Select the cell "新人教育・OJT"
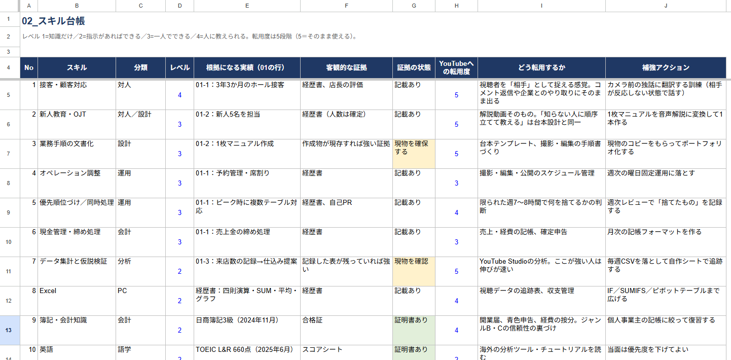731x360 pixels. pyautogui.click(x=77, y=124)
